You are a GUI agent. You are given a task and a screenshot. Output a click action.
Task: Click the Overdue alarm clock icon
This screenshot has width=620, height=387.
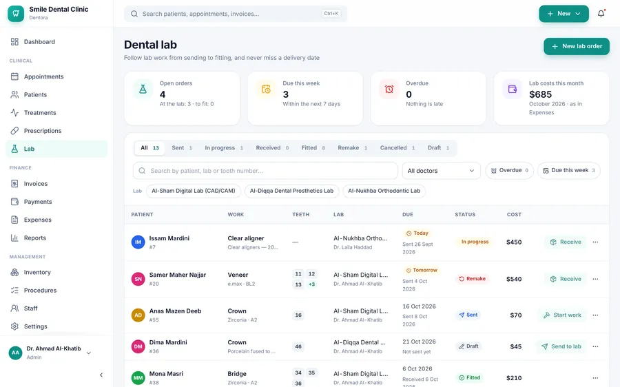point(389,89)
